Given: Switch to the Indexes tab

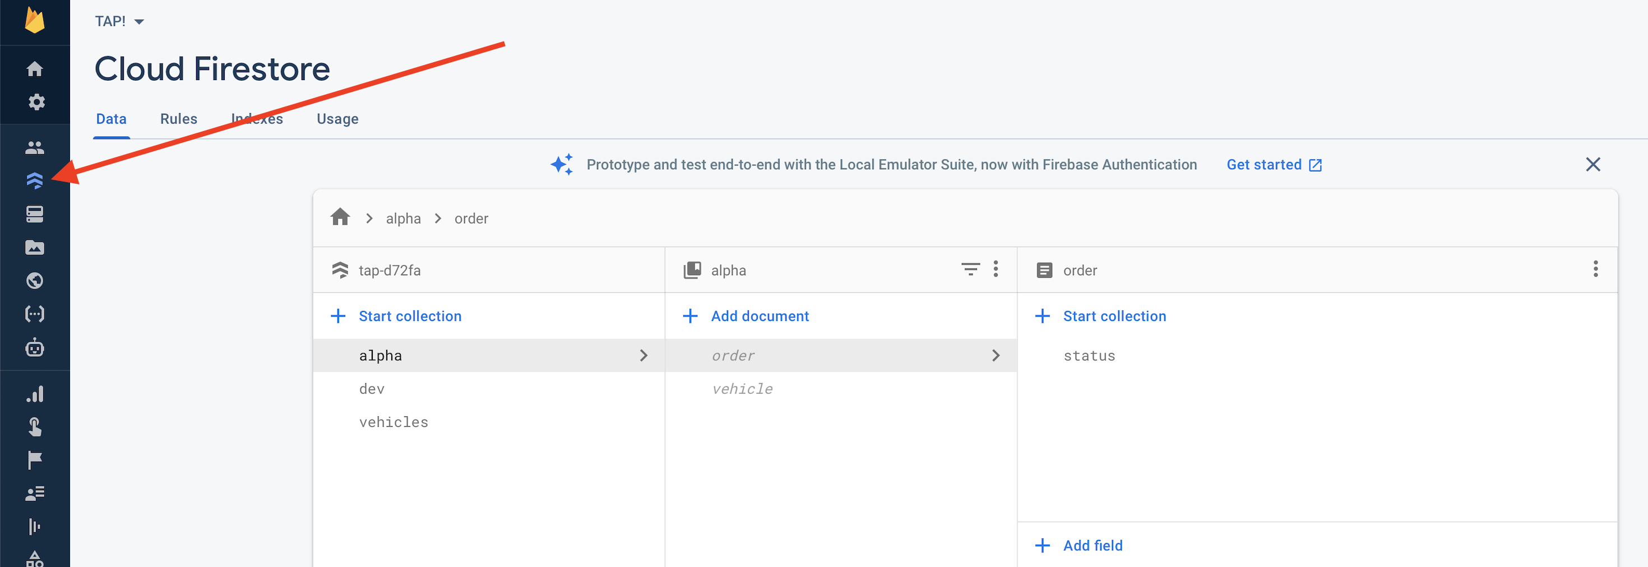Looking at the screenshot, I should [257, 119].
